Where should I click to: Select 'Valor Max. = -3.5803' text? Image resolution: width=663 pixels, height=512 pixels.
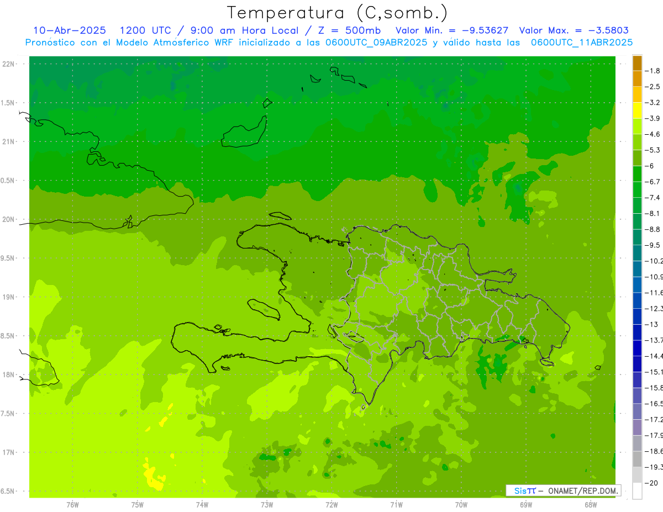point(574,30)
